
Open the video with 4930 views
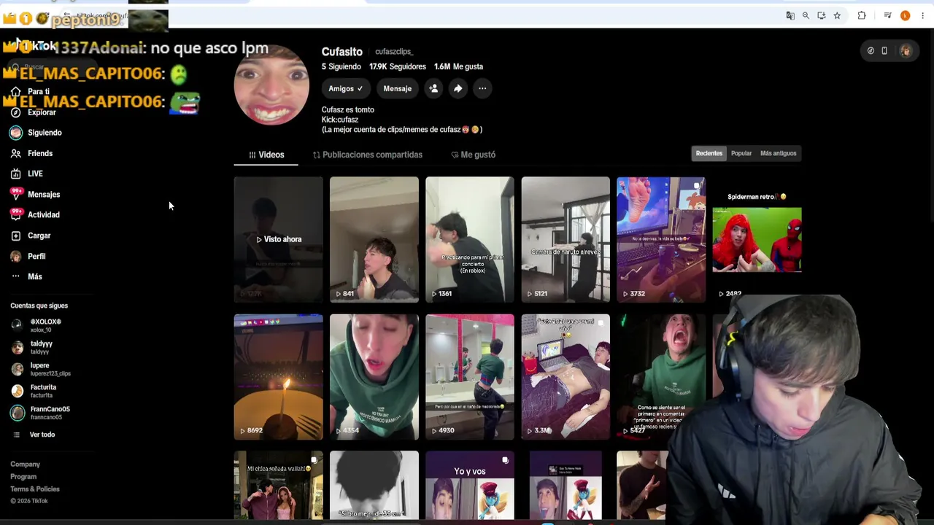[x=470, y=377]
